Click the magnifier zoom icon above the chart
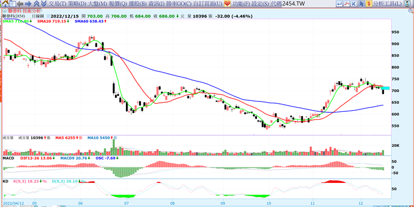Image resolution: width=414 pixels, height=207 pixels. (410, 11)
